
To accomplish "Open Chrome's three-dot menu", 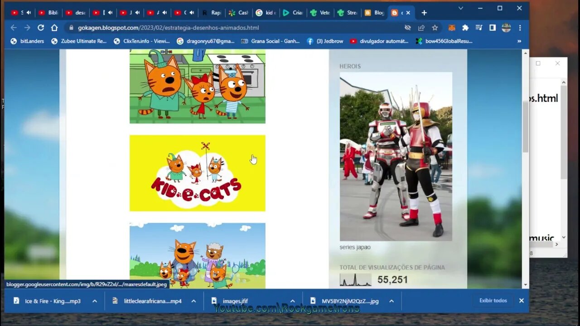I will [x=520, y=28].
